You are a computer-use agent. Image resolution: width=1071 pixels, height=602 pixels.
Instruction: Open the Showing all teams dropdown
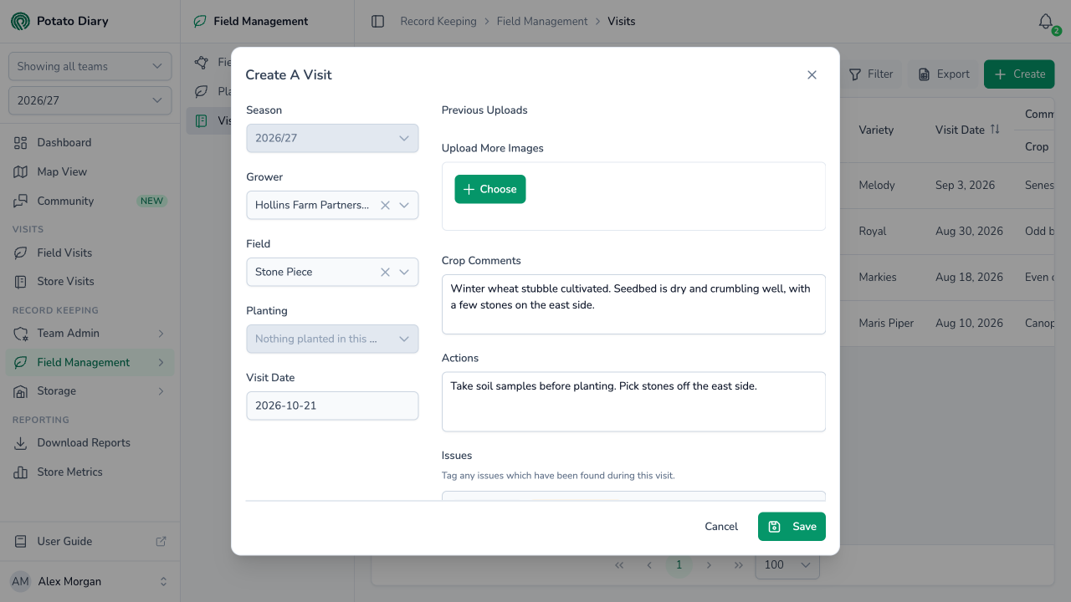pos(90,66)
